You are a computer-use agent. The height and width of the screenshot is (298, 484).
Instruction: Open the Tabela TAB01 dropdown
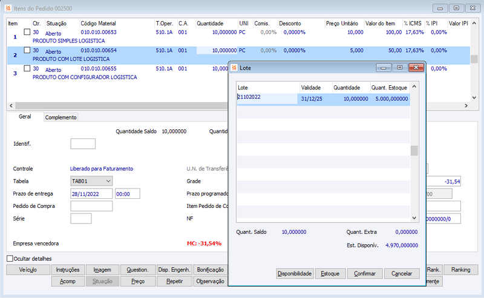91,181
